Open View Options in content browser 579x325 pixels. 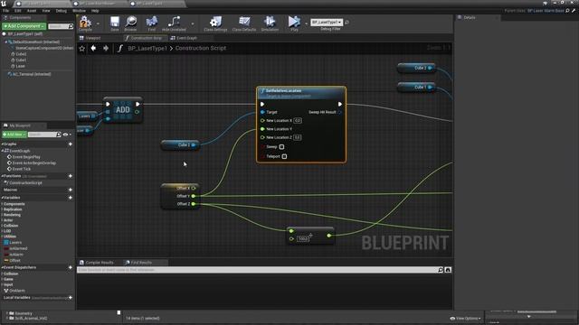(x=466, y=319)
